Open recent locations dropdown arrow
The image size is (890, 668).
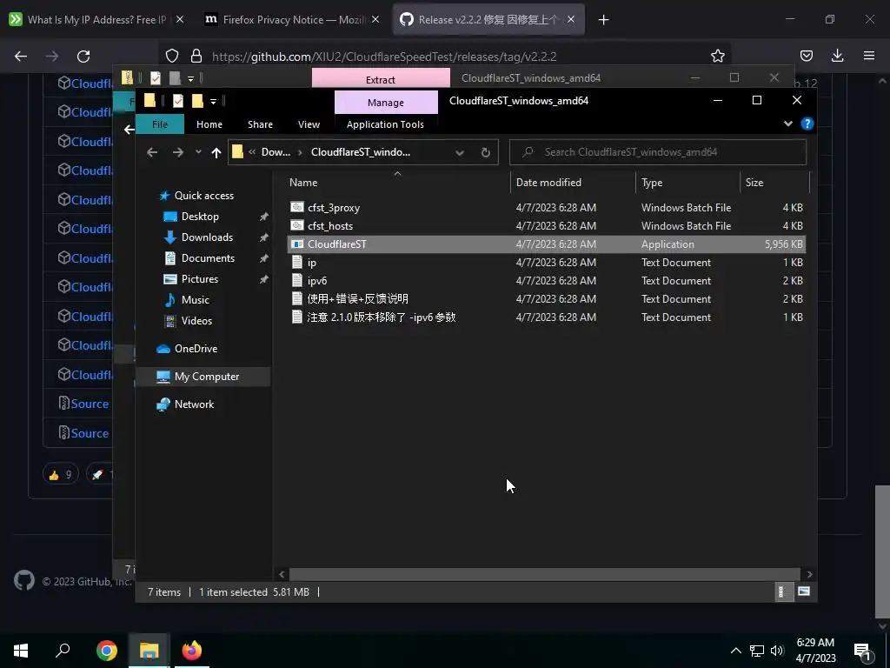[x=198, y=152]
